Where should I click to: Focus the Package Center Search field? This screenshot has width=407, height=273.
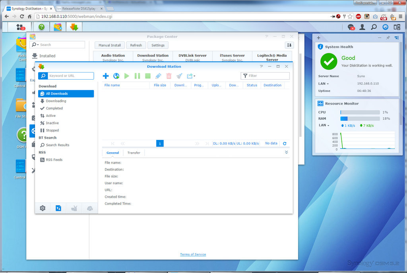tap(57, 44)
